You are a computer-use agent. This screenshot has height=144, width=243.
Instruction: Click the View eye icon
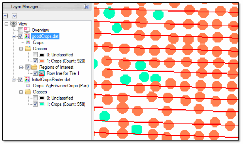(13, 24)
